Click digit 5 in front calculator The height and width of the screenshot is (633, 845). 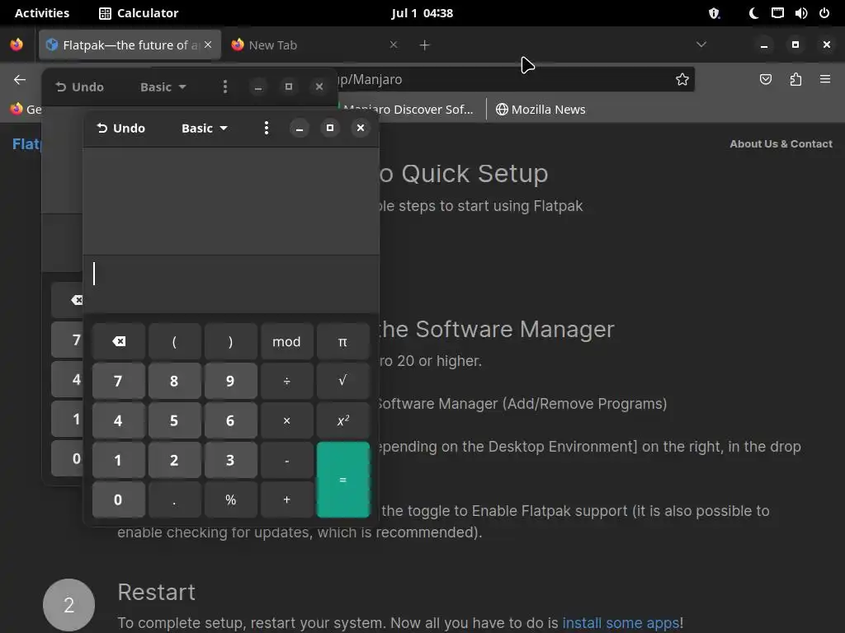click(175, 420)
